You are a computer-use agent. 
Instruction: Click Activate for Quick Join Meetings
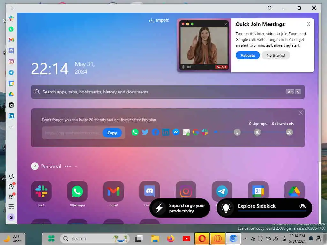pos(247,55)
